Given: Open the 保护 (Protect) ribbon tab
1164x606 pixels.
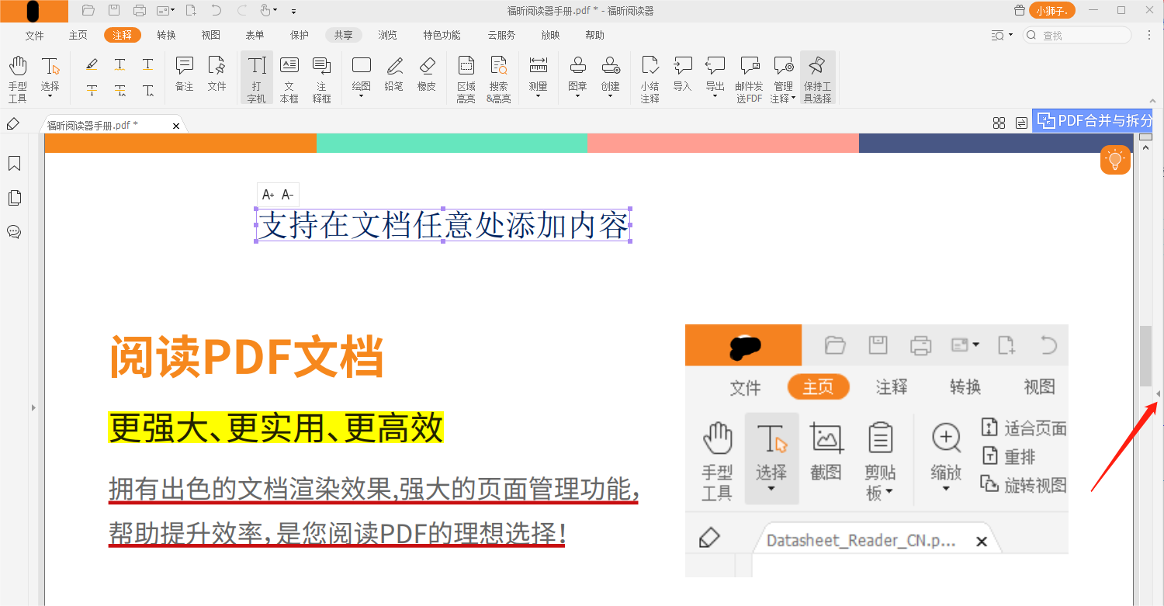Looking at the screenshot, I should click(x=299, y=35).
